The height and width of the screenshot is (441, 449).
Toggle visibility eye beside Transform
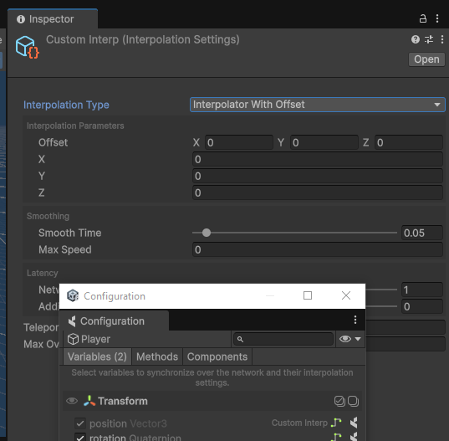tap(72, 401)
